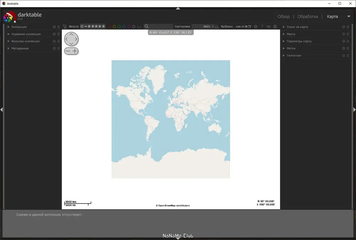Toggle the one-star rating filter
This screenshot has width=356, height=240.
(x=89, y=26)
